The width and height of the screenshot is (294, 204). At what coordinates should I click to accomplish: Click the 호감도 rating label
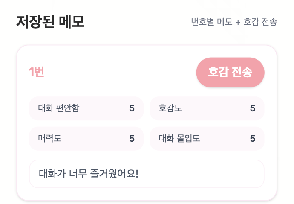pyautogui.click(x=170, y=108)
